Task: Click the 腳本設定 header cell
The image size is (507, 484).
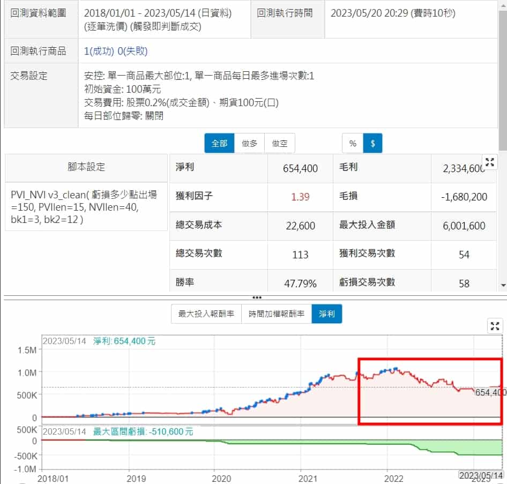Action: 86,167
